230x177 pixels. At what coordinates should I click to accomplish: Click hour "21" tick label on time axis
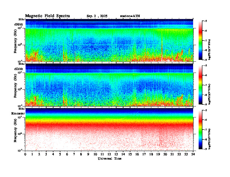point(172,154)
